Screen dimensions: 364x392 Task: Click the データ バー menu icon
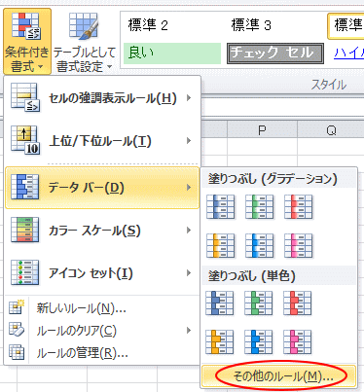coord(24,187)
